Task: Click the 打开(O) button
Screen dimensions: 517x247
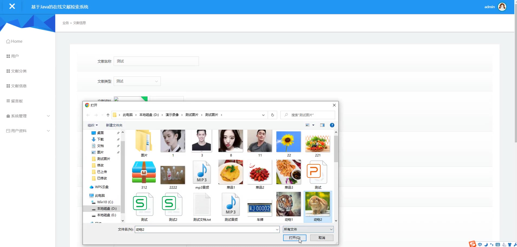Action: (x=295, y=238)
